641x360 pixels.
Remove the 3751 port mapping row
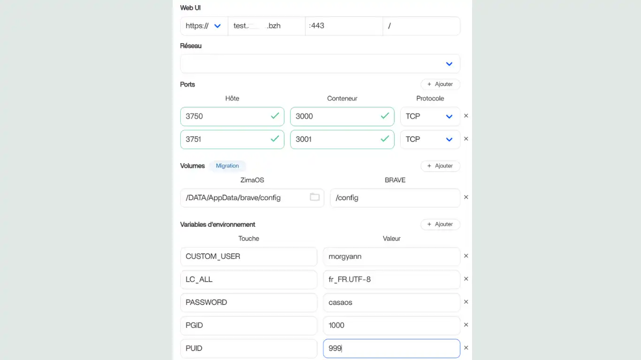[x=466, y=139]
